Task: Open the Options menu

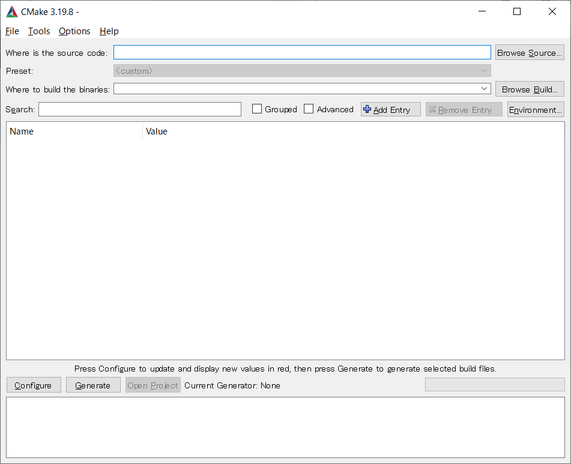Action: (x=74, y=31)
